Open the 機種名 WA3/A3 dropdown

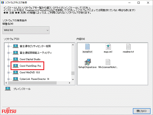[x=26, y=30]
